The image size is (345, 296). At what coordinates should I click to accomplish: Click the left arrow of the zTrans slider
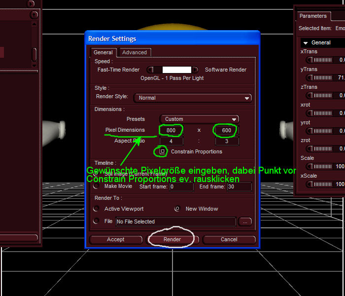coord(310,95)
